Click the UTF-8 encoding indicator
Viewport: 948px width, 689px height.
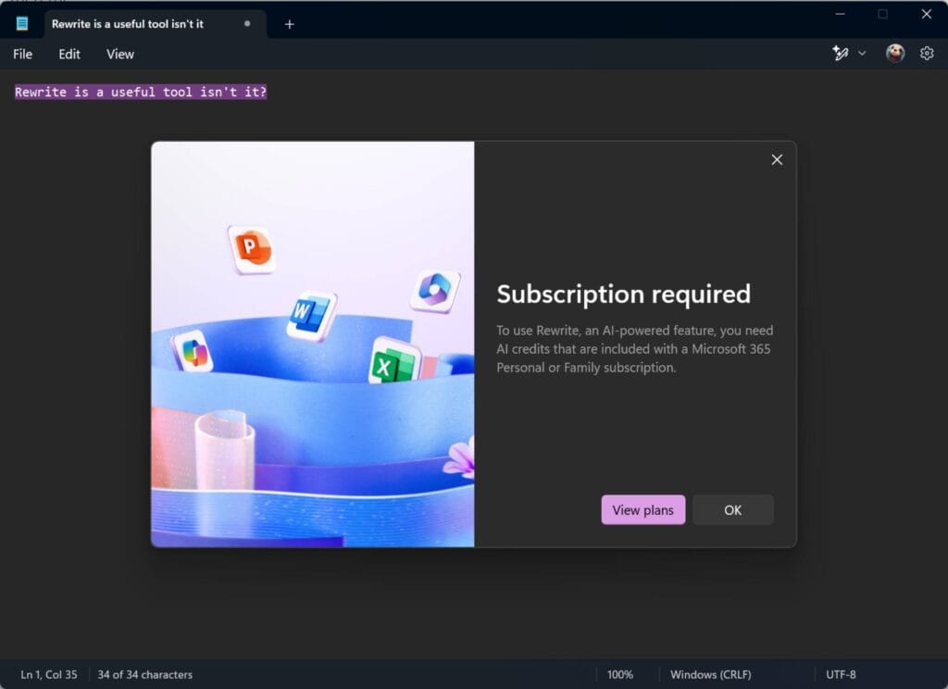click(843, 674)
